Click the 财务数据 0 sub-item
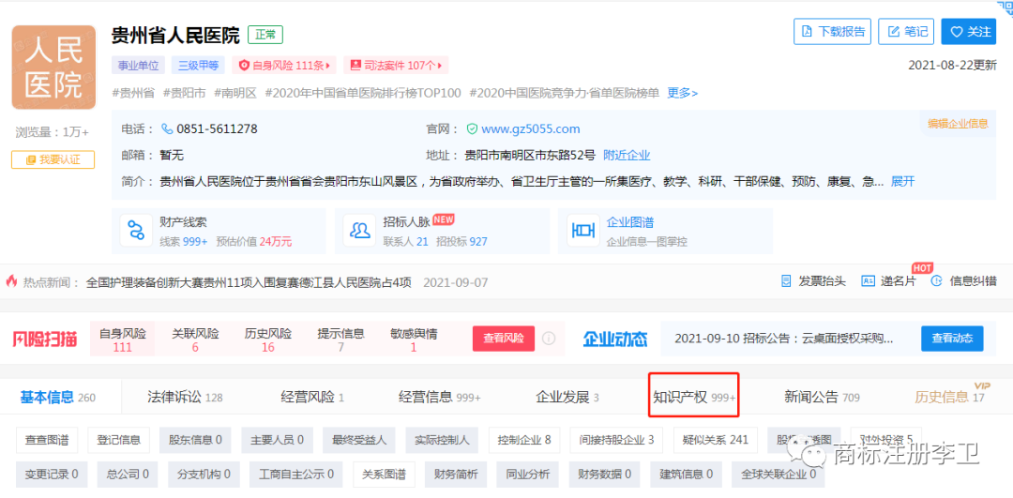Screen dimensions: 1013x498 click(x=604, y=475)
